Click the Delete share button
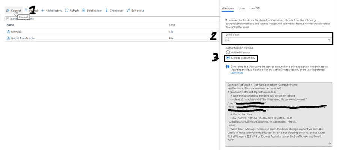 point(92,10)
